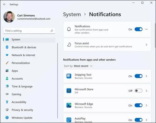Open AutoPlay details with its chevron
The width and height of the screenshot is (156, 123).
(146, 120)
